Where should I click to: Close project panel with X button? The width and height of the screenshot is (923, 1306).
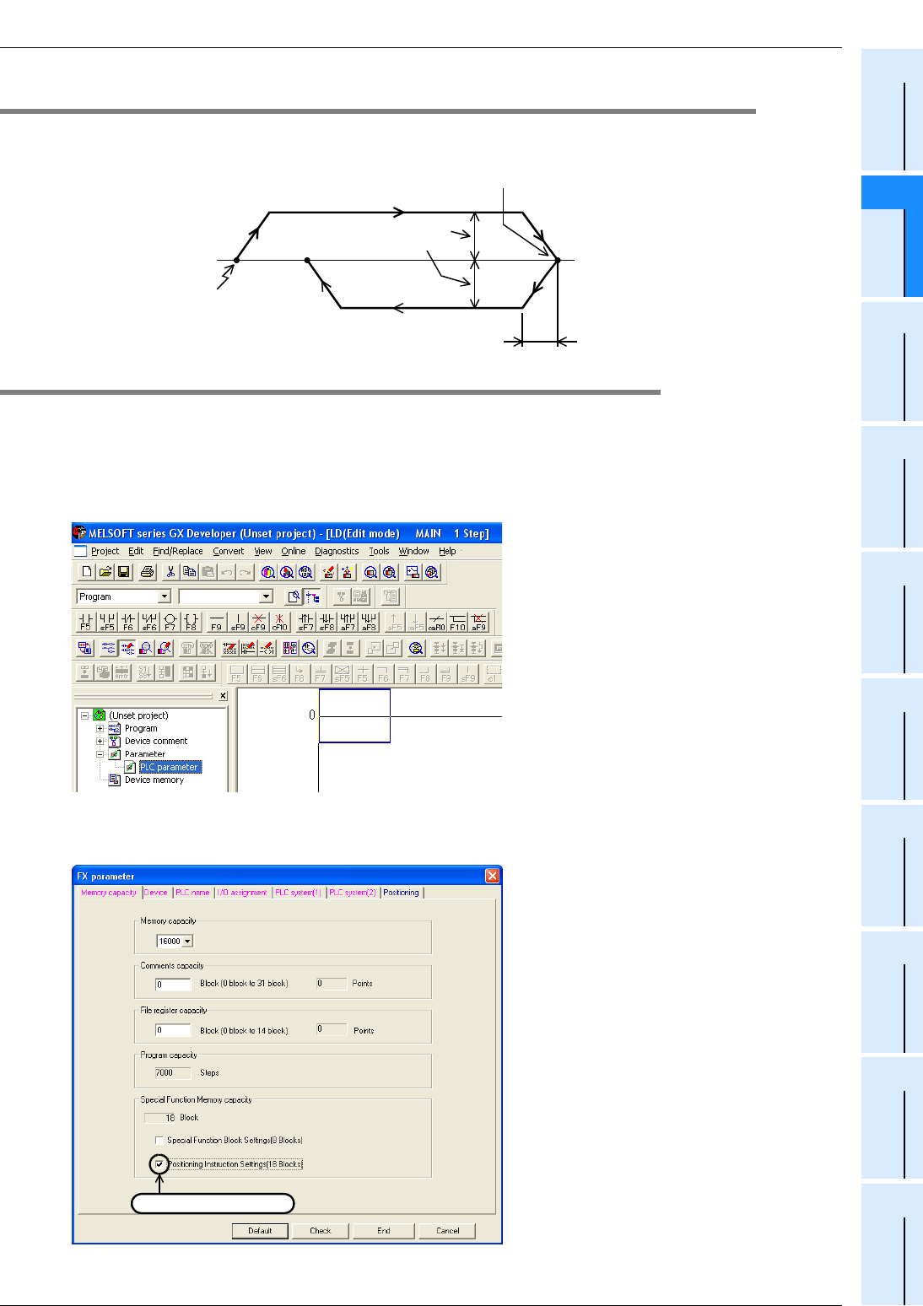click(223, 696)
